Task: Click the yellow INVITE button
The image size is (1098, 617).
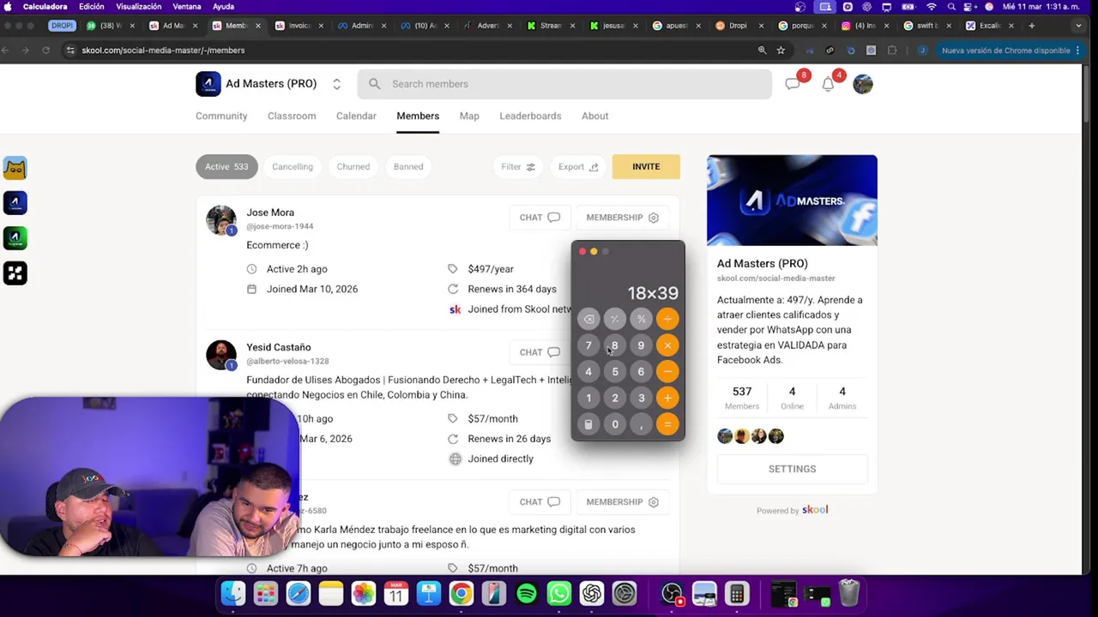Action: tap(646, 167)
